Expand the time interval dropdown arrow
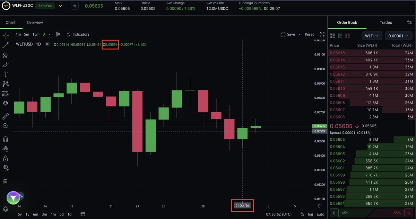The image size is (416, 219). tap(50, 34)
